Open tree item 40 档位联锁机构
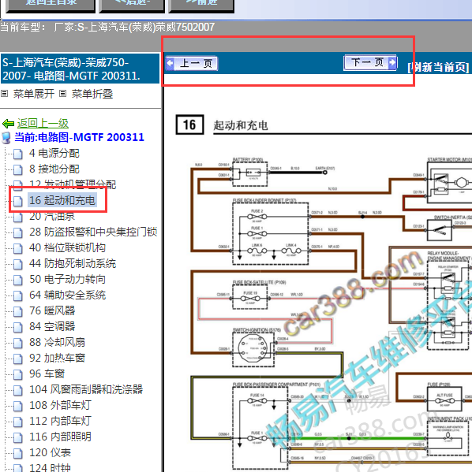 pos(67,247)
